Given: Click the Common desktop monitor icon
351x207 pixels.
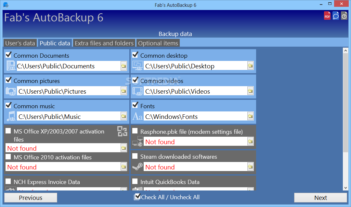Looking at the screenshot, I should point(137,65).
